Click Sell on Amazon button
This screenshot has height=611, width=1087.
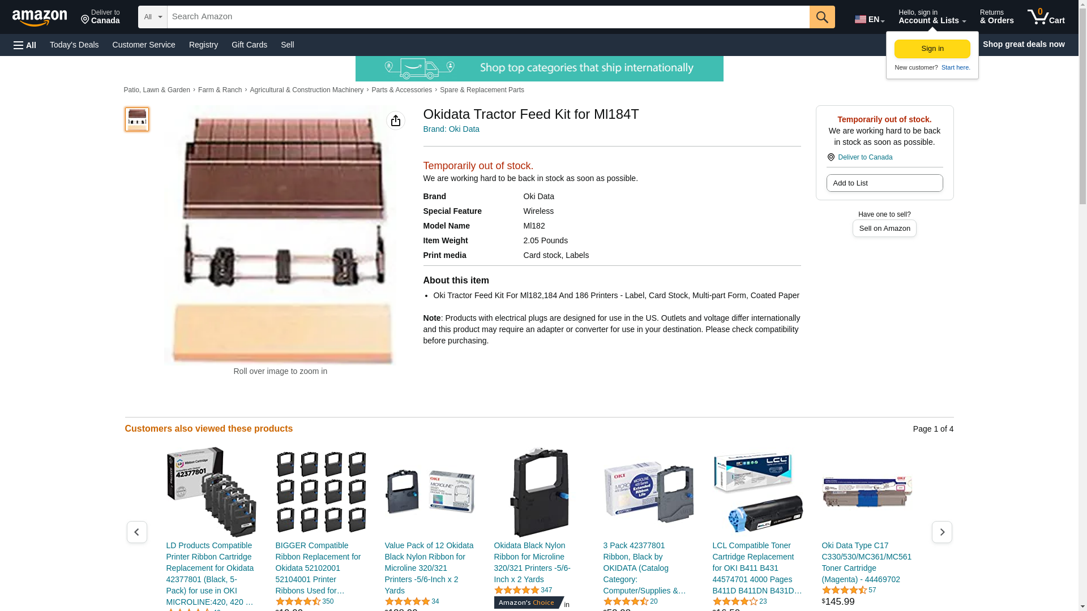[884, 229]
